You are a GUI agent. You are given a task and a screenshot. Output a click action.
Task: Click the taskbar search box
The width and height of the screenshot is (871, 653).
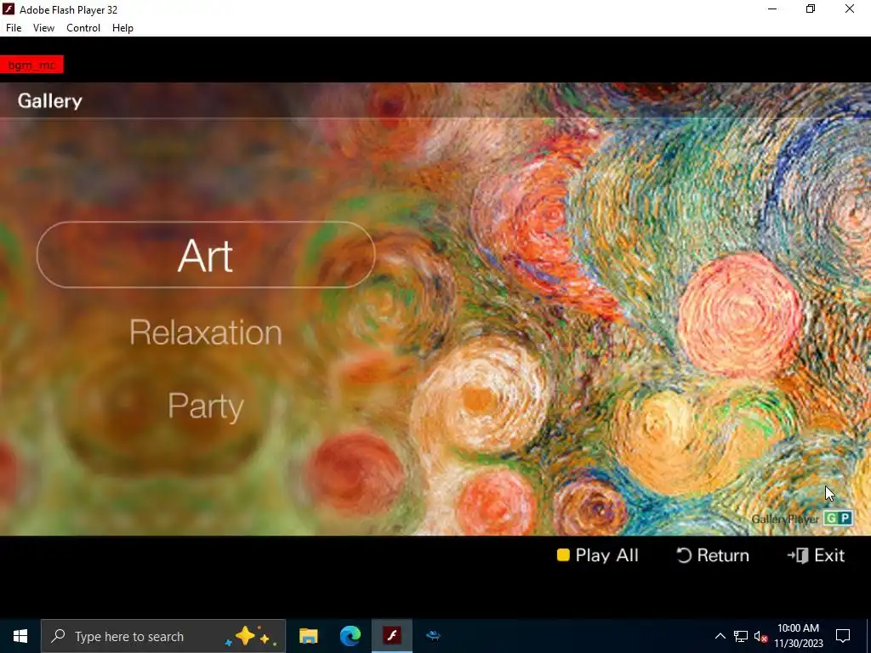point(163,636)
